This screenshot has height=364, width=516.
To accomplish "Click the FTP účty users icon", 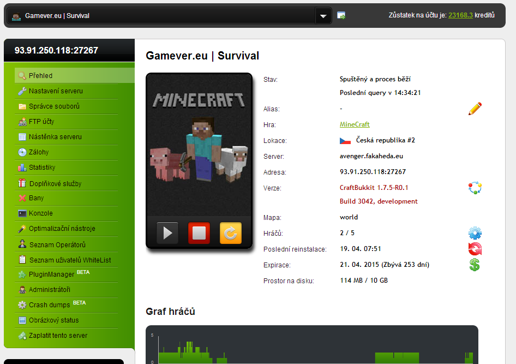I will [x=22, y=122].
